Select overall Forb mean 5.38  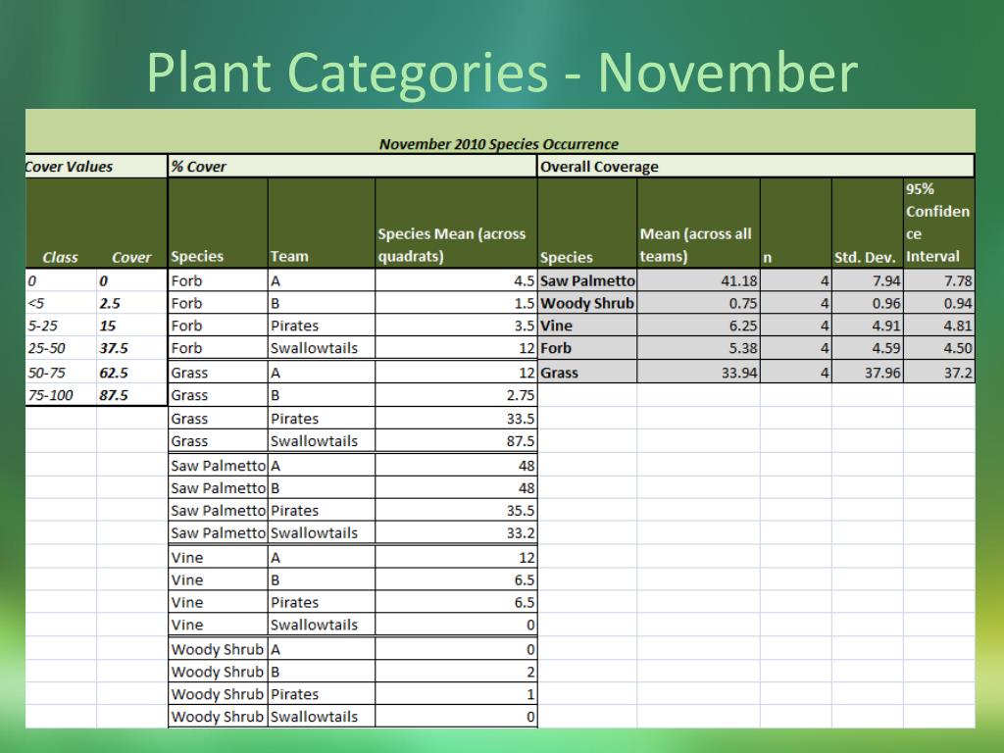[698, 348]
